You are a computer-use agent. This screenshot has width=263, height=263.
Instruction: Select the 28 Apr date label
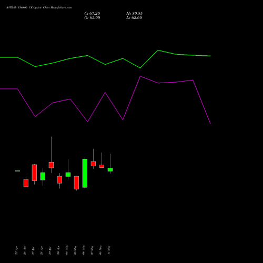(42, 250)
